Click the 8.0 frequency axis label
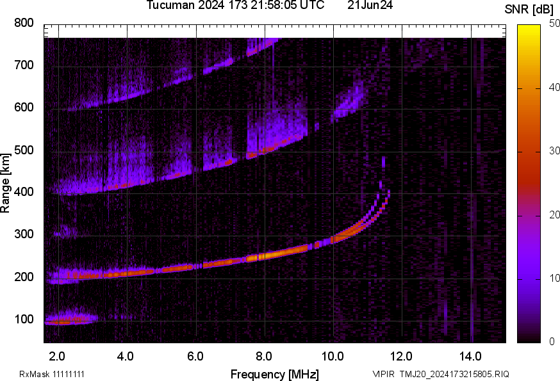560x381 pixels. point(263,357)
